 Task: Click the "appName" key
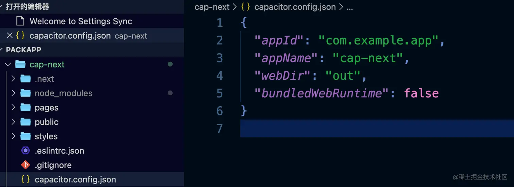pos(286,58)
